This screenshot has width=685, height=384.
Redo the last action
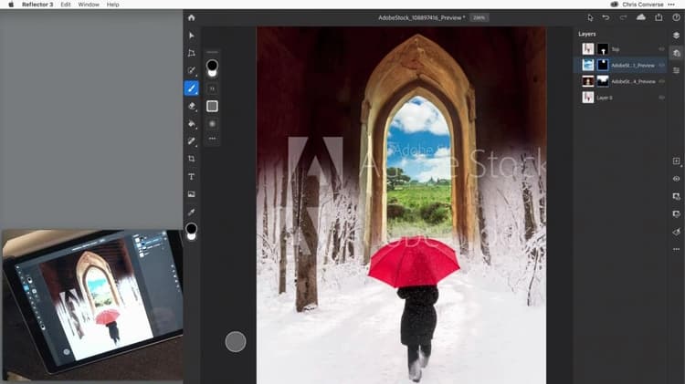(x=624, y=17)
